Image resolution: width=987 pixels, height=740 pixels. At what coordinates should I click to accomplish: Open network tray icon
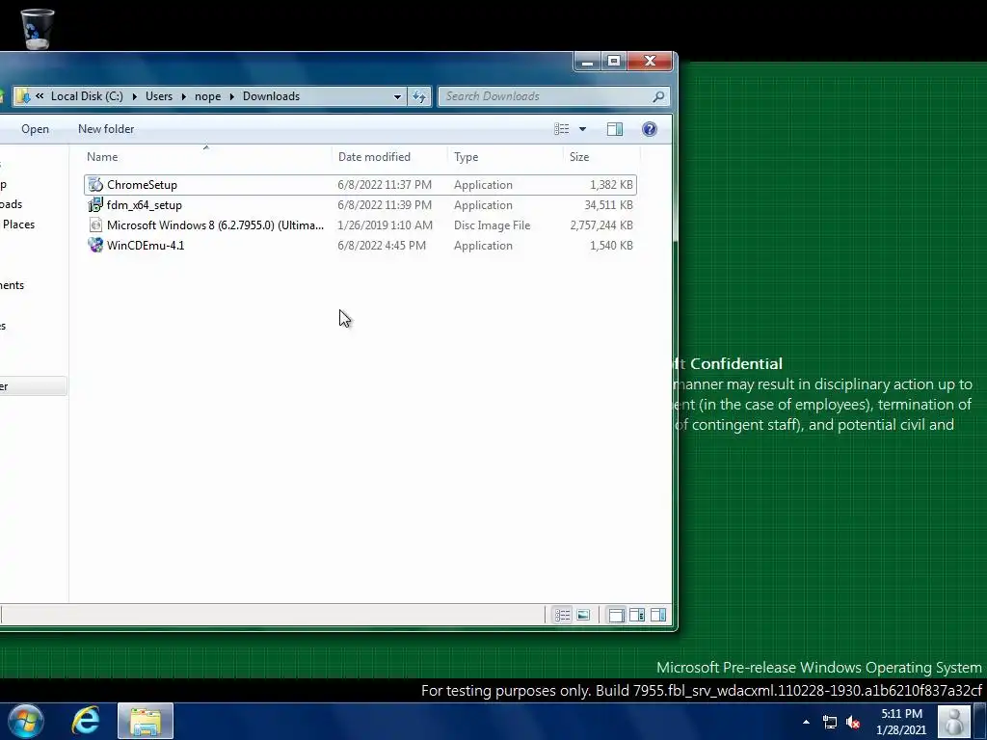tap(830, 723)
